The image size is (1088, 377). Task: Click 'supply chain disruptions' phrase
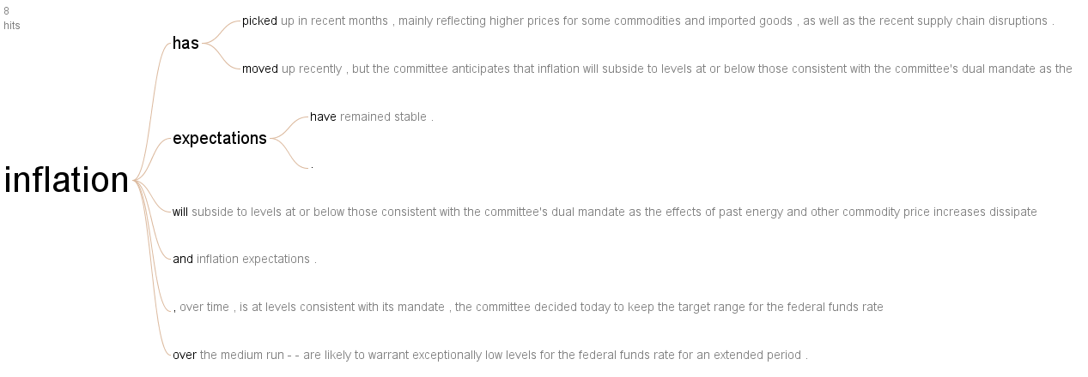(982, 21)
